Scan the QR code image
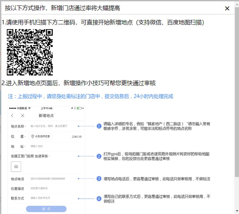This screenshot has height=214, width=239. tap(30, 53)
